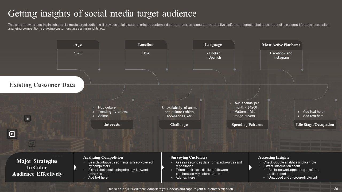Image resolution: width=342 pixels, height=192 pixels.
Task: Click the Spending Patterns label box
Action: pyautogui.click(x=247, y=125)
